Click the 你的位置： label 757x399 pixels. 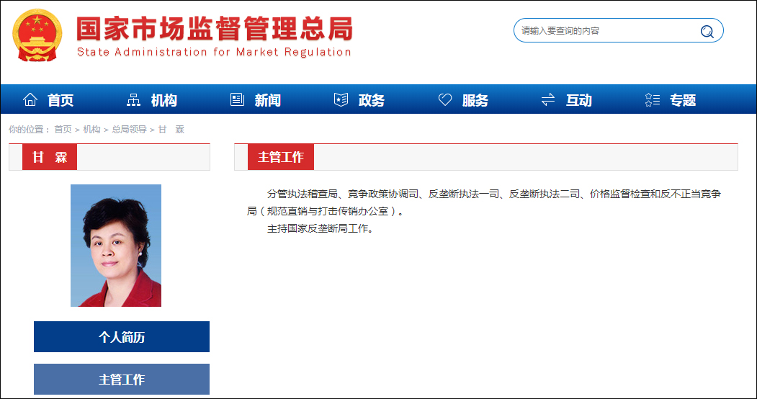(x=30, y=130)
